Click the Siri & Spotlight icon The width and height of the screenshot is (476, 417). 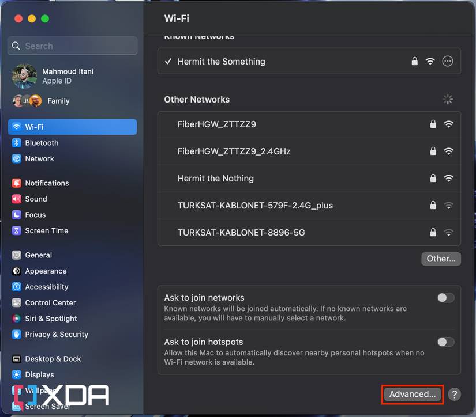16,319
